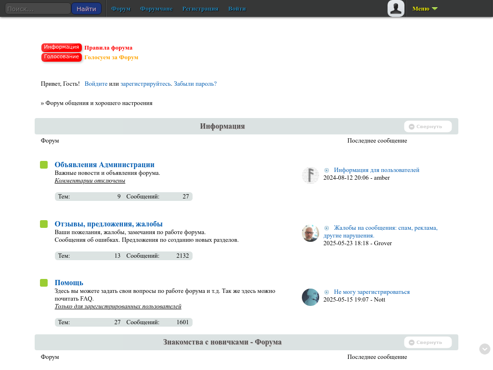Click the red Информация badge

tap(62, 47)
